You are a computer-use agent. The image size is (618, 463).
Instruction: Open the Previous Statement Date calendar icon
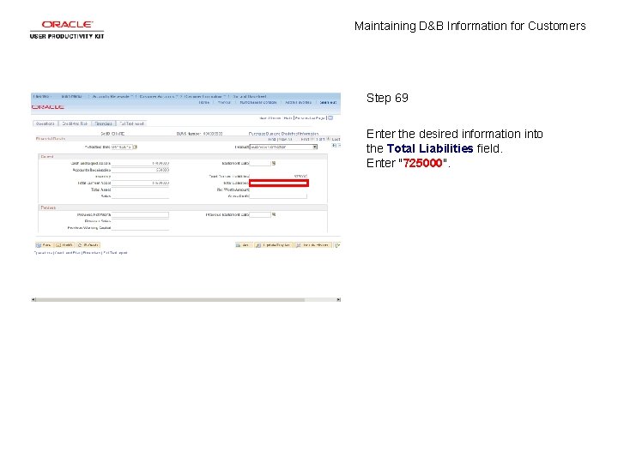(x=274, y=214)
